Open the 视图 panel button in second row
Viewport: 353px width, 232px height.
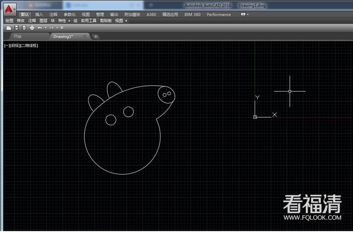click(x=119, y=21)
